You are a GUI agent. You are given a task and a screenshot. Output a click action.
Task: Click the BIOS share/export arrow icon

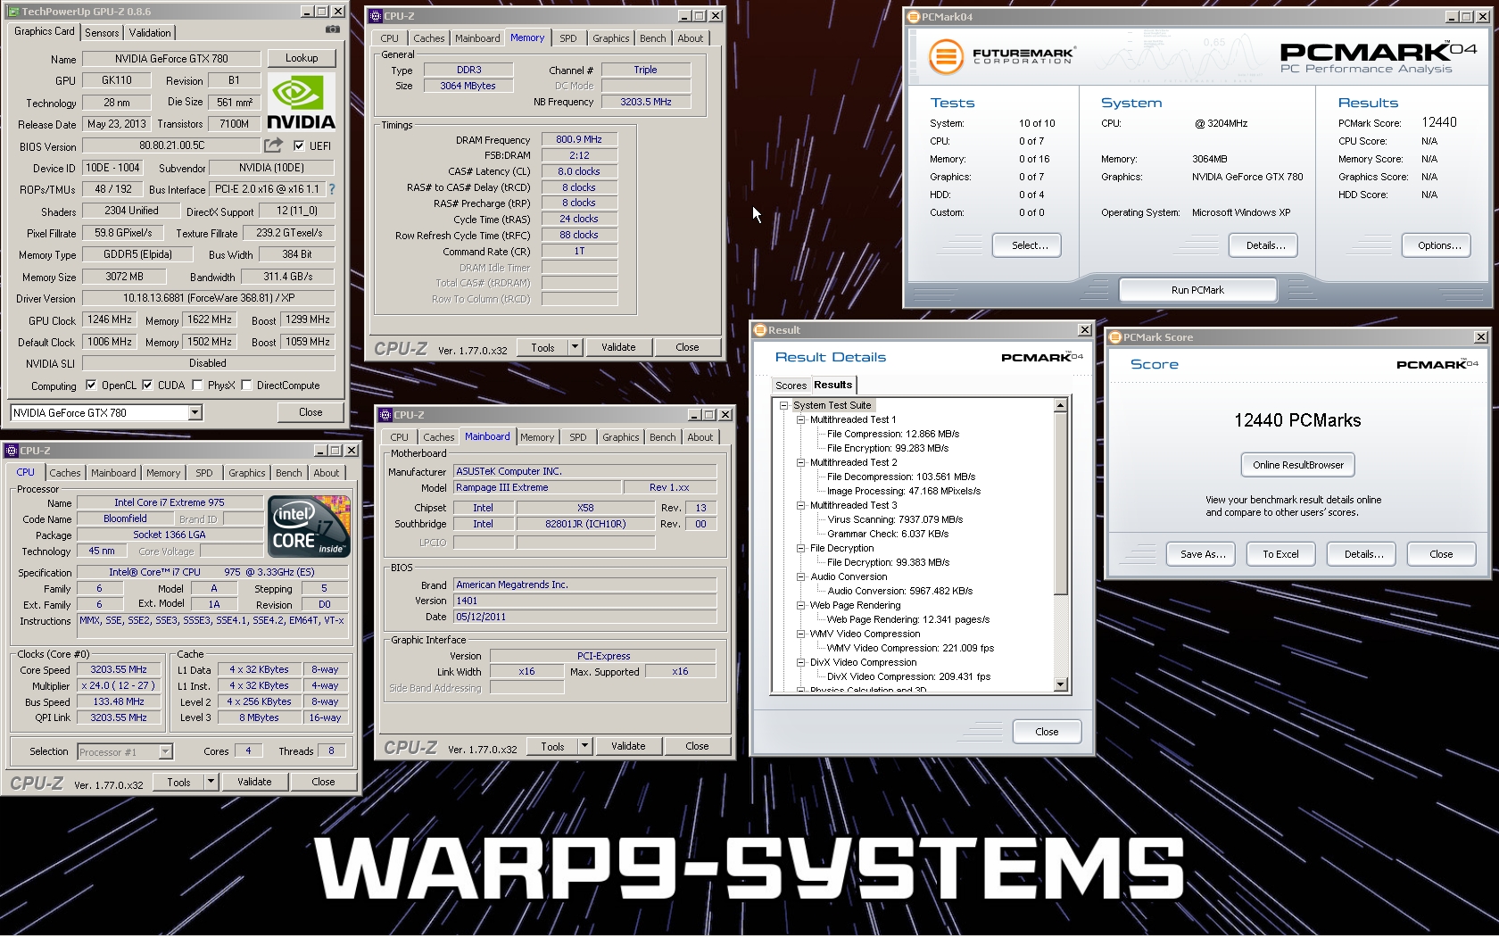273,145
